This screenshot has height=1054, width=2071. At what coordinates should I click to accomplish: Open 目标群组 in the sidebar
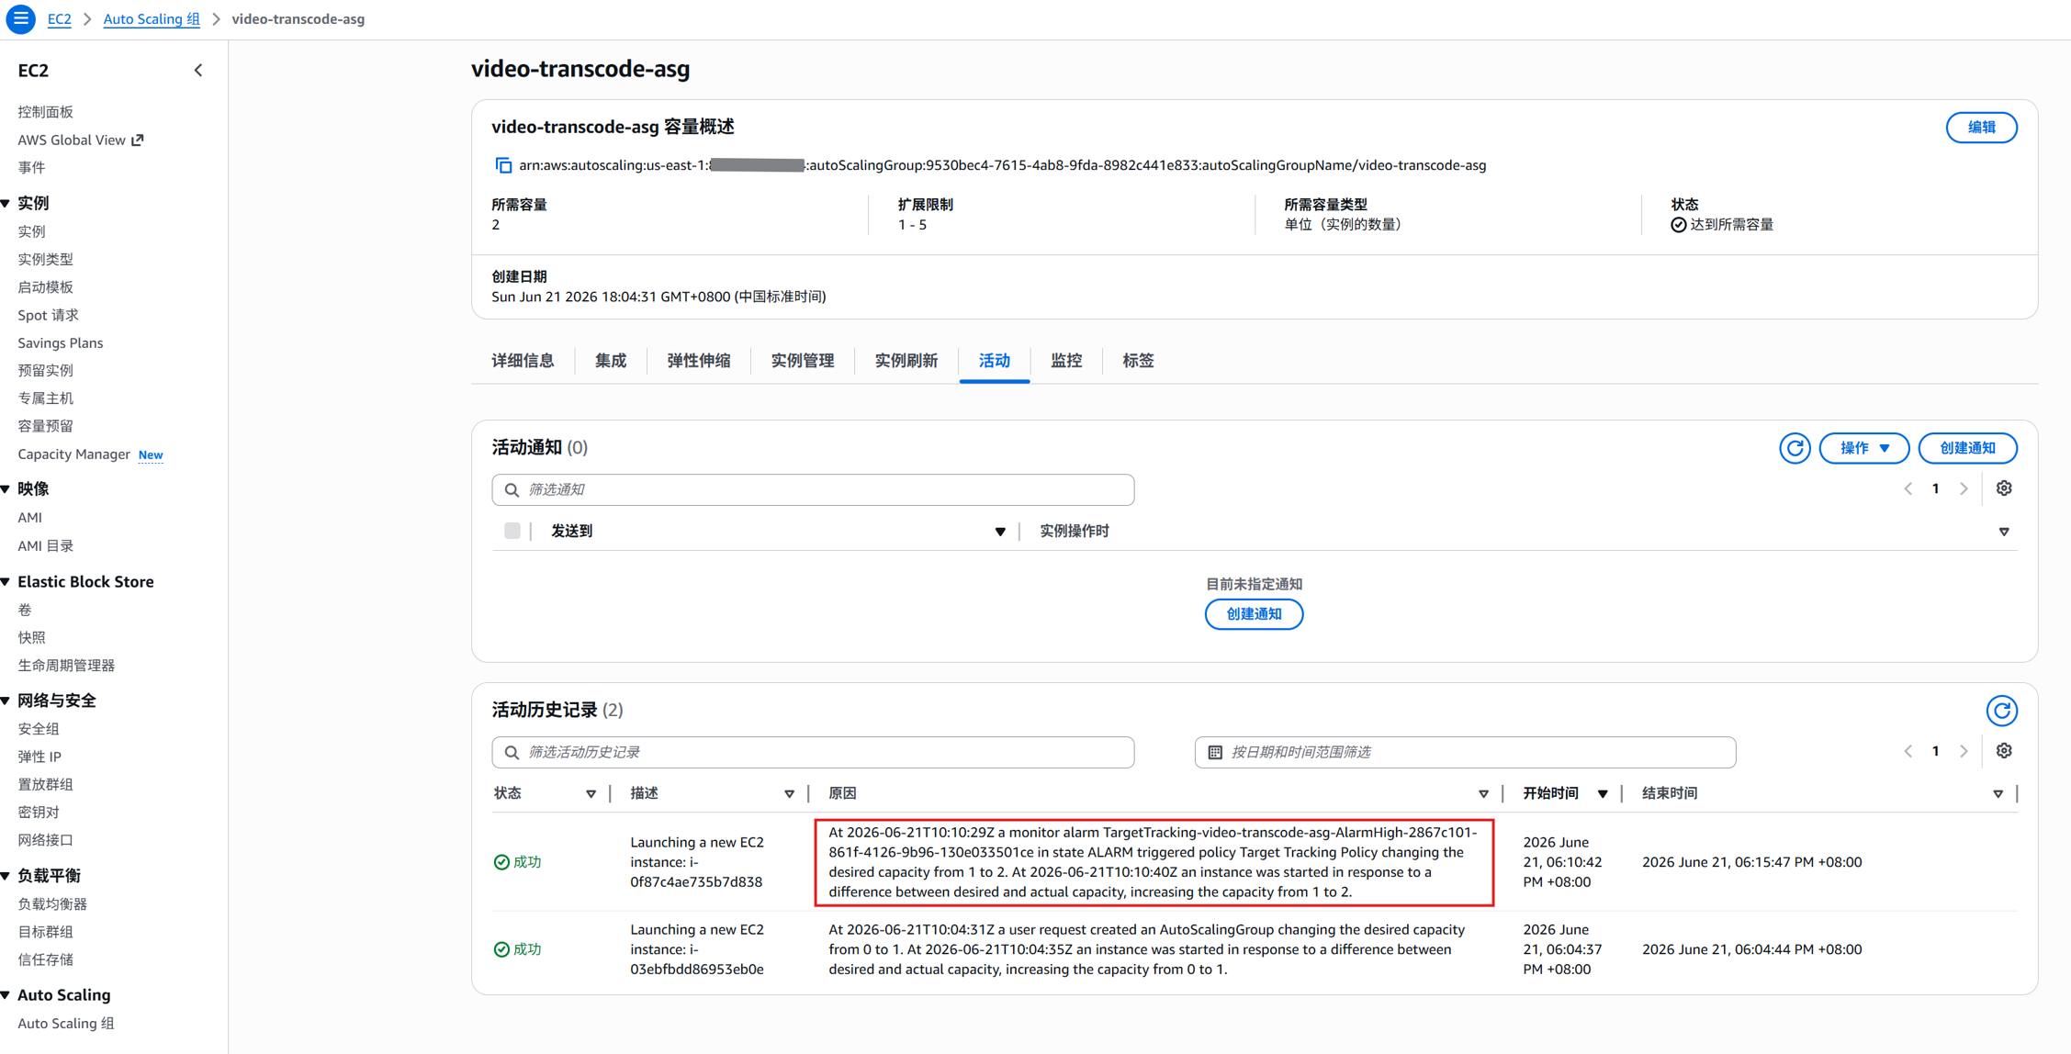tap(46, 932)
